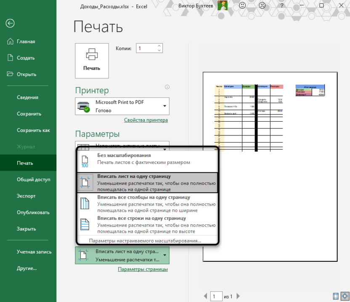350x302 pixels.
Task: Click the back arrow icon in sidebar
Action: [10, 23]
